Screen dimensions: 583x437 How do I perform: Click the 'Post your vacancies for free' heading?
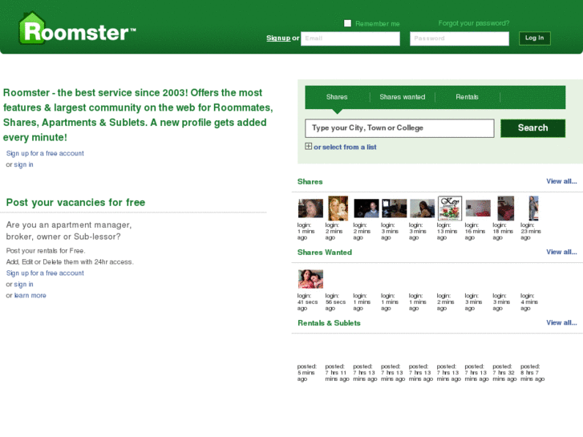pos(75,202)
